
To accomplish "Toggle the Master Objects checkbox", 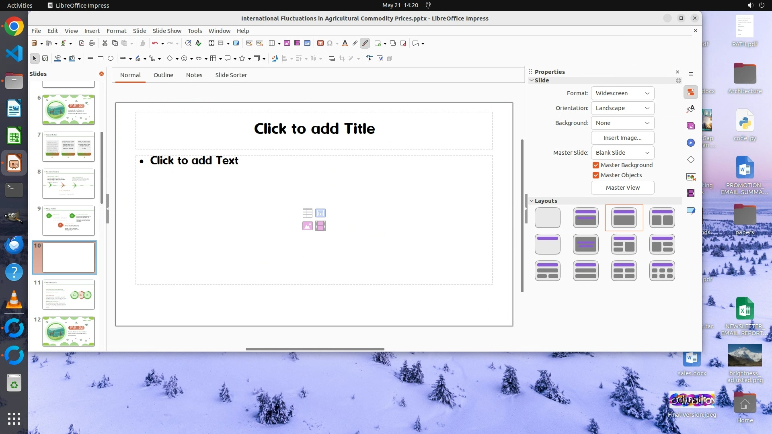I will 596,175.
